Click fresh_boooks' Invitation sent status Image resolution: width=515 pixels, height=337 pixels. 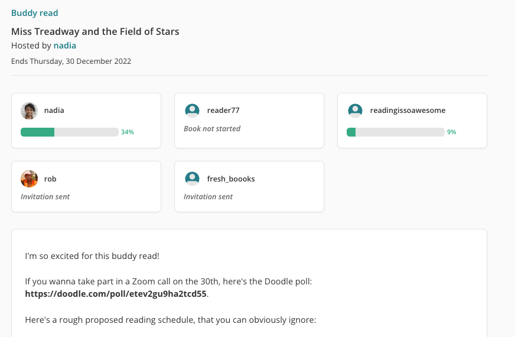click(208, 197)
